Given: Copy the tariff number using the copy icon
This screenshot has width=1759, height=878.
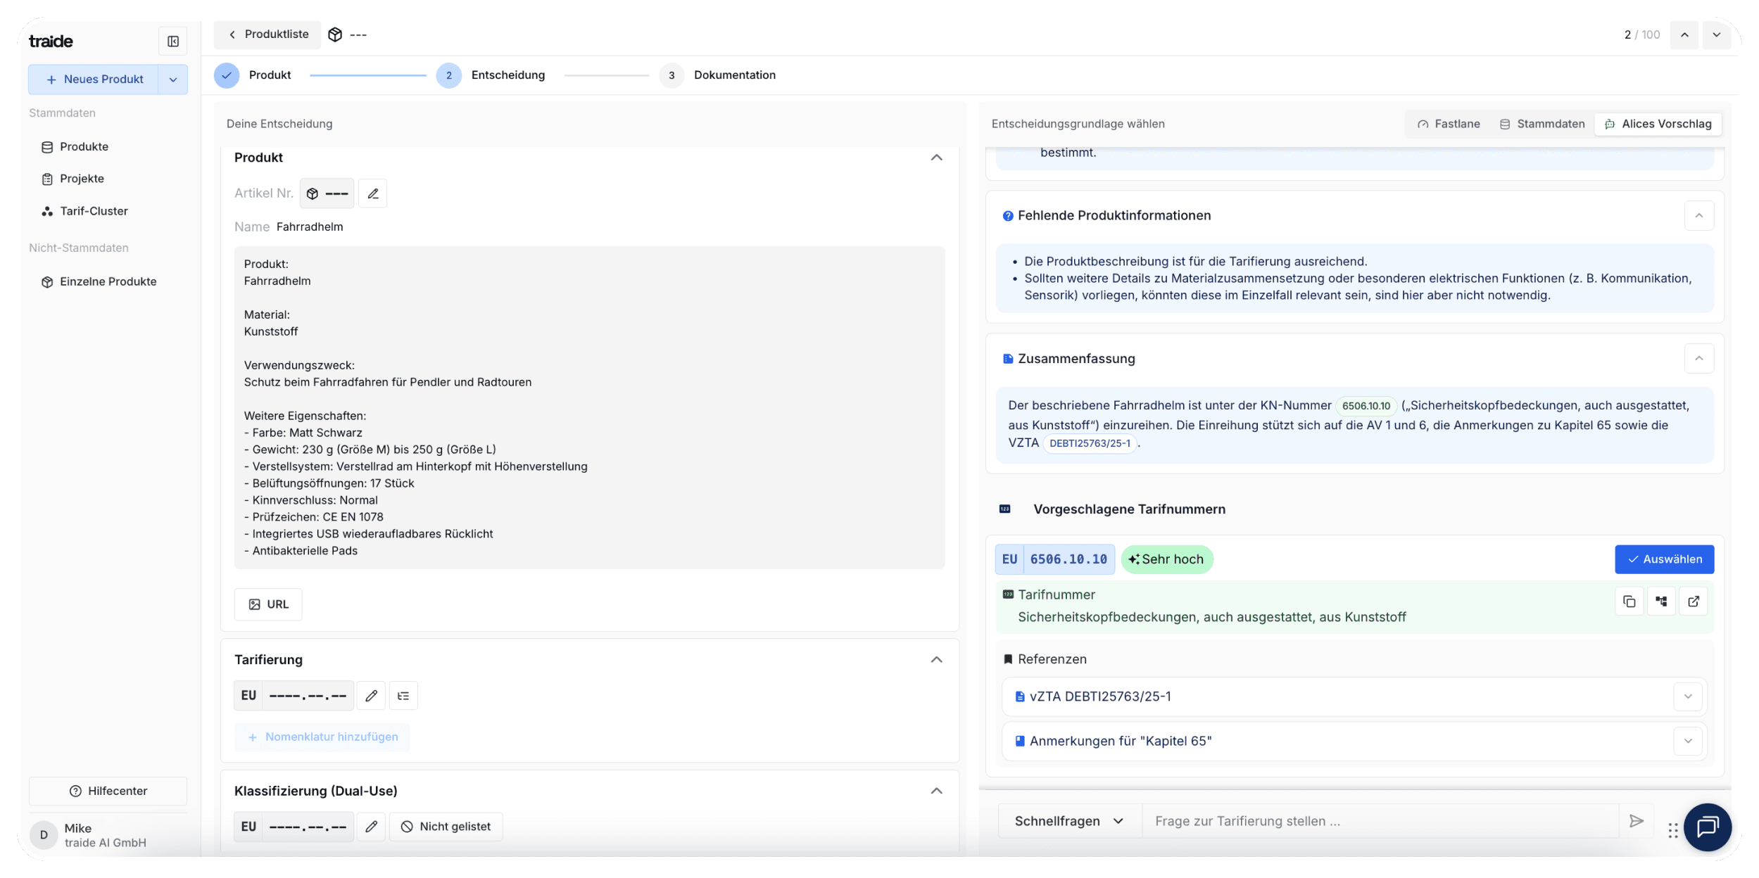Looking at the screenshot, I should coord(1630,601).
